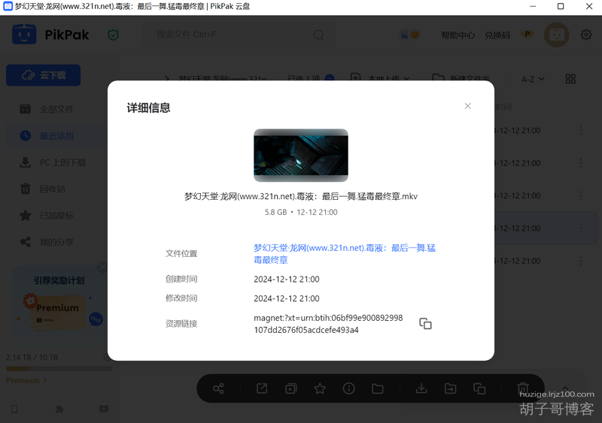Open 本地上传 dropdown
Screen dimensions: 602x423
(380, 79)
